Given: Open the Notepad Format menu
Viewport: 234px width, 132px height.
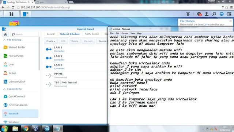Looking at the screenshot, I should 125,33.
